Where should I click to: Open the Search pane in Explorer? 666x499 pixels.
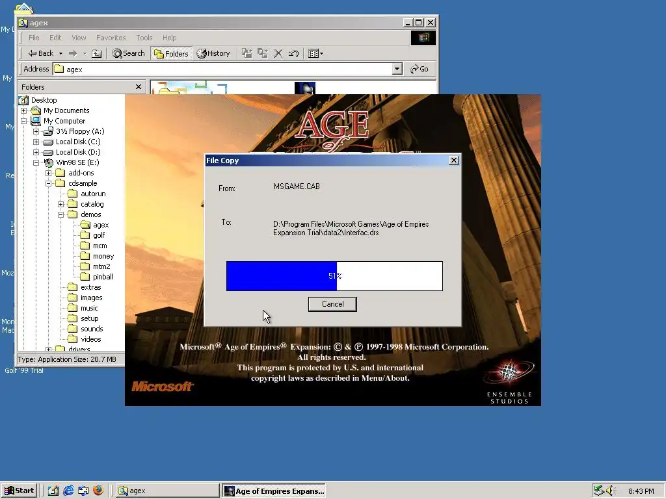coord(128,53)
